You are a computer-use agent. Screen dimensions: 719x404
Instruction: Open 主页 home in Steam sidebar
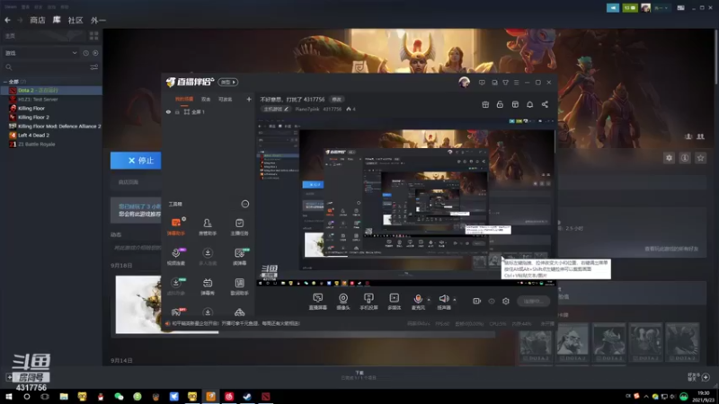coord(44,36)
